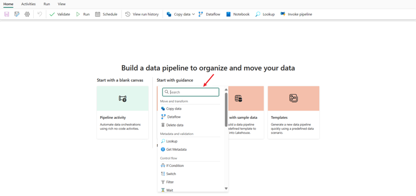Click the sample data card icon
Viewport: 416px width, 196px height.
click(x=239, y=99)
